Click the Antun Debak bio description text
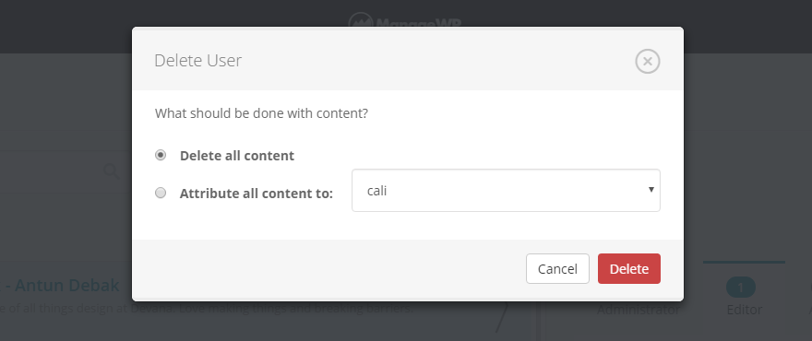Viewport: 812px width, 341px height. click(x=207, y=309)
